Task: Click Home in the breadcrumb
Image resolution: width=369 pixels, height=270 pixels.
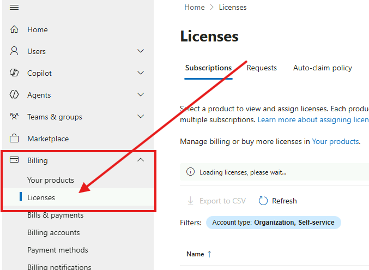Action: tap(195, 7)
